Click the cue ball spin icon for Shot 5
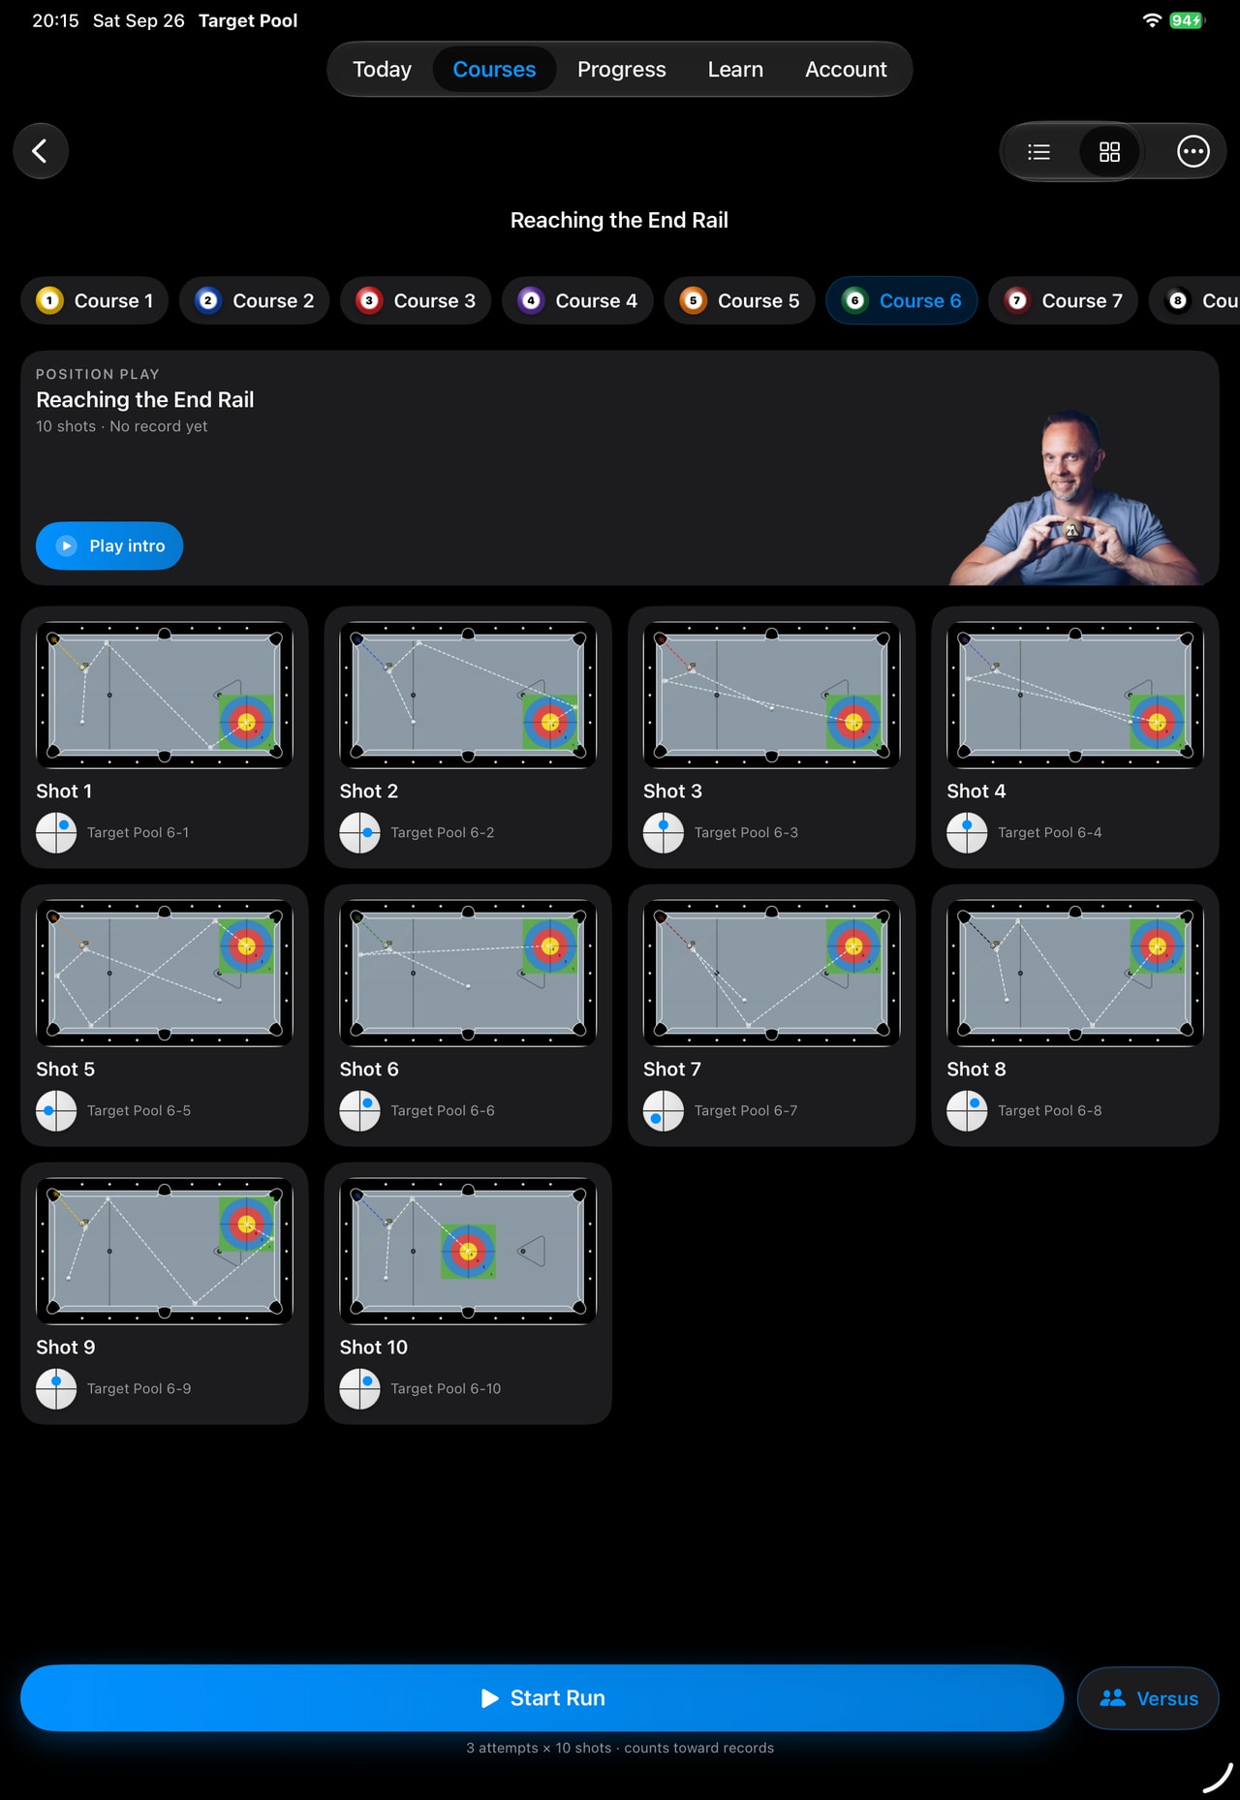1240x1800 pixels. [x=56, y=1110]
